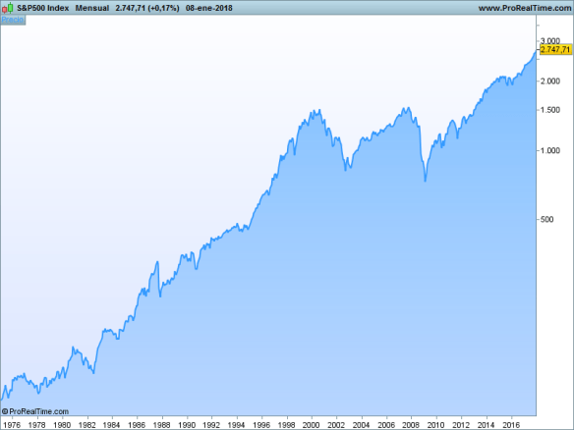
Task: Click the 2008 year axis label
Action: pos(411,425)
